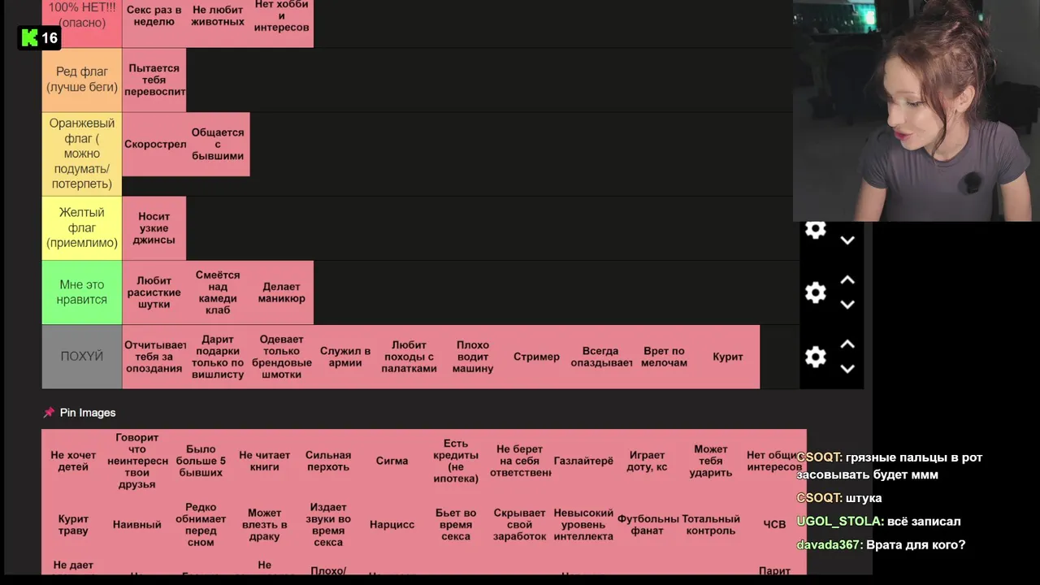Select the Врет по мелочам tile
Image resolution: width=1040 pixels, height=585 pixels.
664,357
